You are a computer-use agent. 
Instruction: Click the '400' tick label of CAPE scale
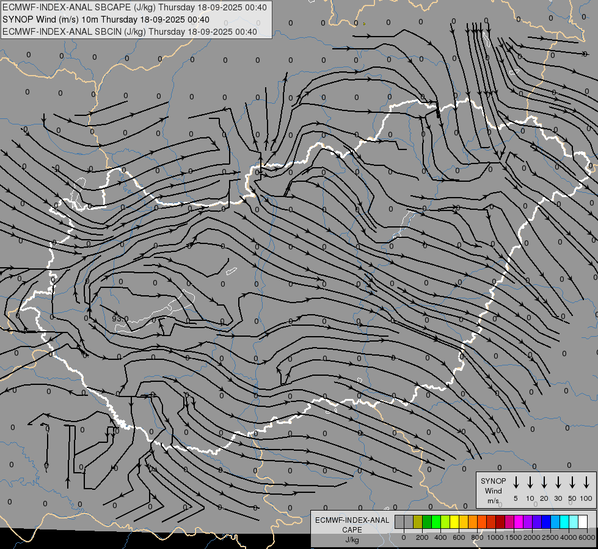[x=440, y=537]
